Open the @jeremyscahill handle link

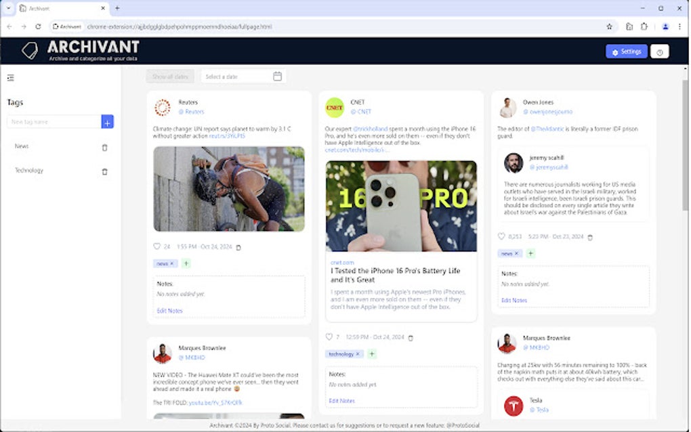549,167
